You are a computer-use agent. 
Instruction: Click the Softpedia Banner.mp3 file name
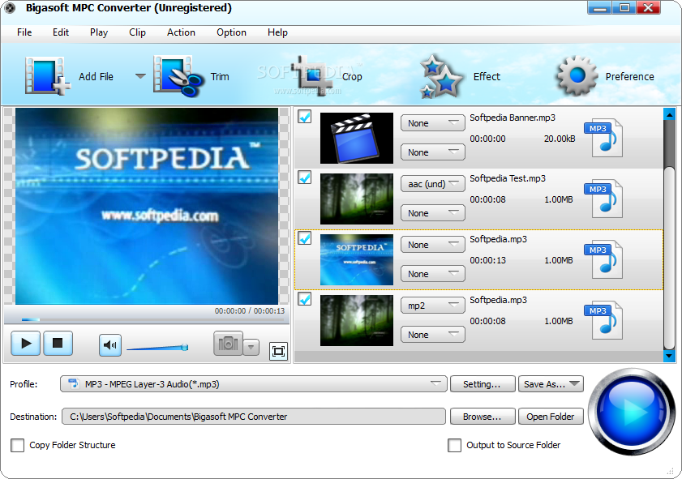pyautogui.click(x=513, y=118)
